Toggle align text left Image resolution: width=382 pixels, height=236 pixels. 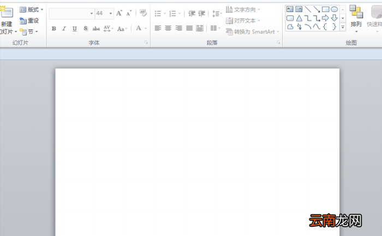point(158,28)
